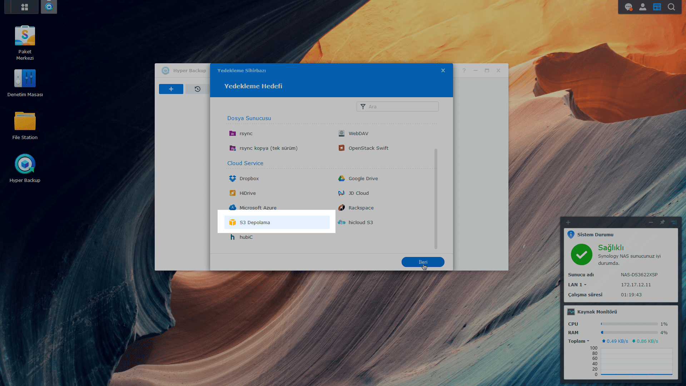Click the plus button to add widget
686x386 pixels.
point(568,222)
